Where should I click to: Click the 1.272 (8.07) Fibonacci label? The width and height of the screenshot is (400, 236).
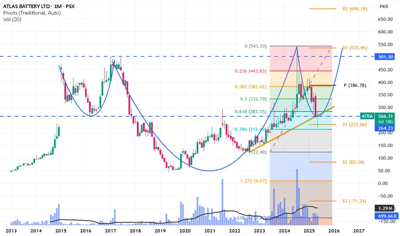[x=253, y=181]
